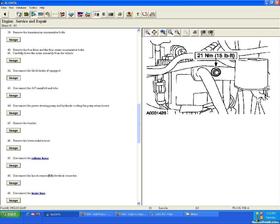
Task: Set diagram zoom to 100% with magnifier icon
Action: coord(163,32)
